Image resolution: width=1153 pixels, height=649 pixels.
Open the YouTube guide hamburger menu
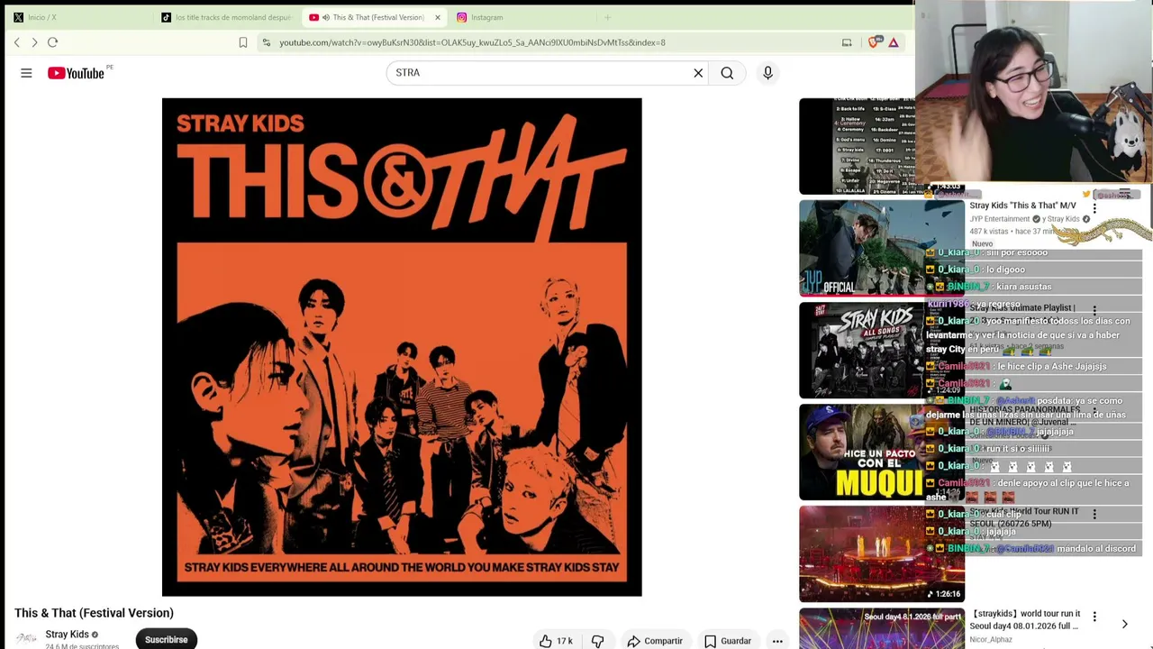click(26, 73)
